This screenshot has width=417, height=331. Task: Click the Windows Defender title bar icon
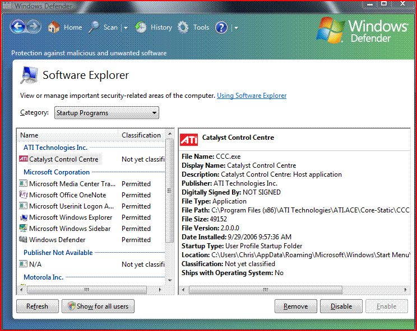[7, 6]
